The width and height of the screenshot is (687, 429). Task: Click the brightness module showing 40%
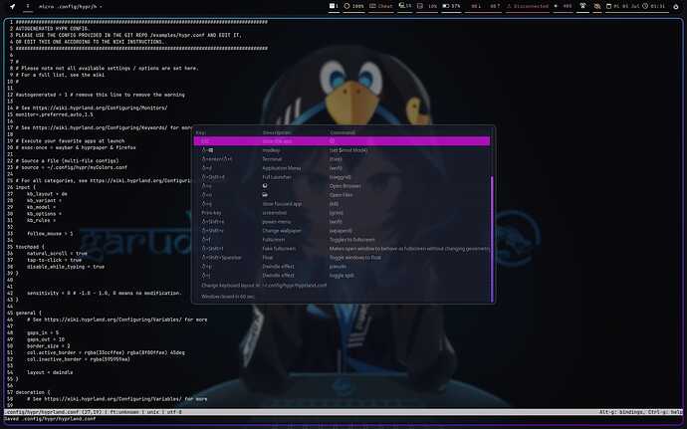[x=563, y=6]
